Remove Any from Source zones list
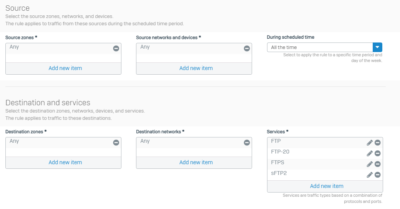 tap(116, 48)
